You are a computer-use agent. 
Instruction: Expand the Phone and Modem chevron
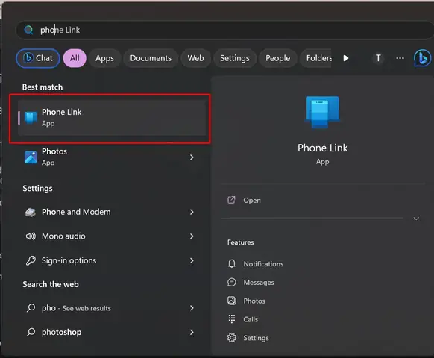point(192,212)
